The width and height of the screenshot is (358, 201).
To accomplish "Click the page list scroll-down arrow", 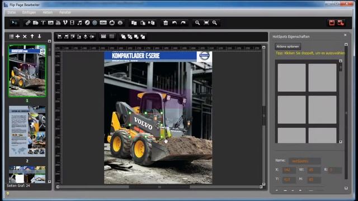I will pyautogui.click(x=49, y=181).
